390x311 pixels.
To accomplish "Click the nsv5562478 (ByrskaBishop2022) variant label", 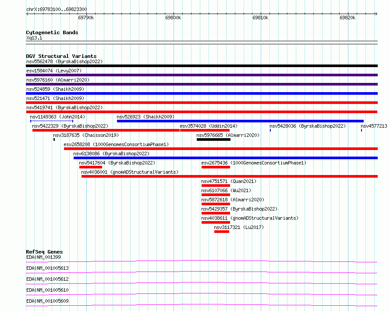I will [64, 61].
